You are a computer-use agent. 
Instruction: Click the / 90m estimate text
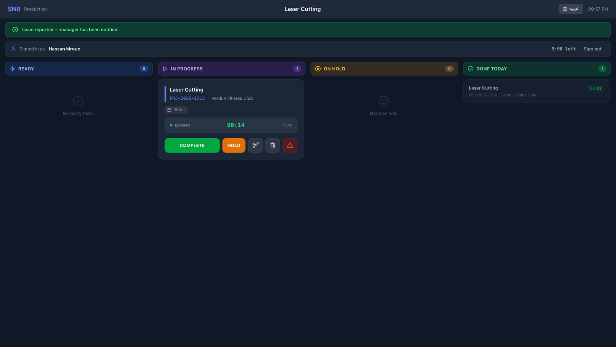tap(287, 125)
